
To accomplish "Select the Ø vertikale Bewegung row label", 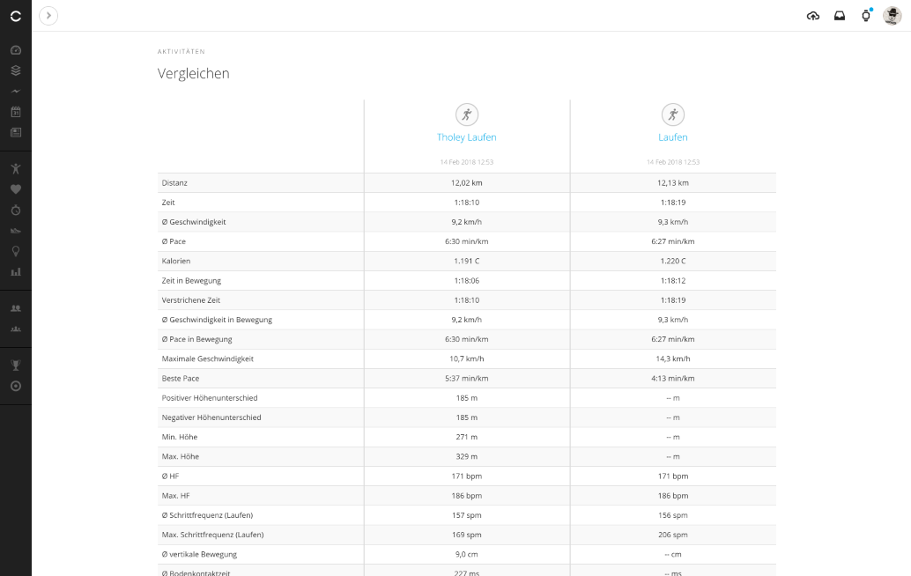I will [199, 555].
